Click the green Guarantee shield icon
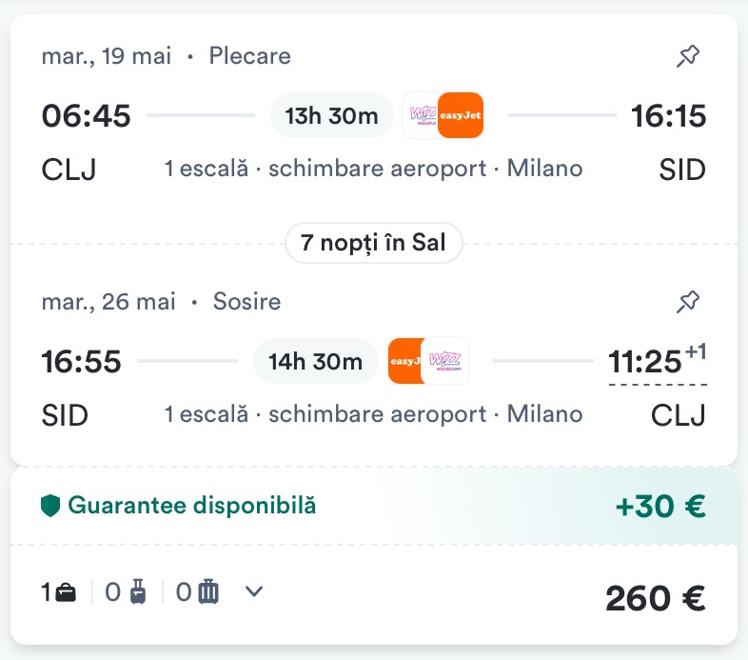The width and height of the screenshot is (748, 660). 50,506
